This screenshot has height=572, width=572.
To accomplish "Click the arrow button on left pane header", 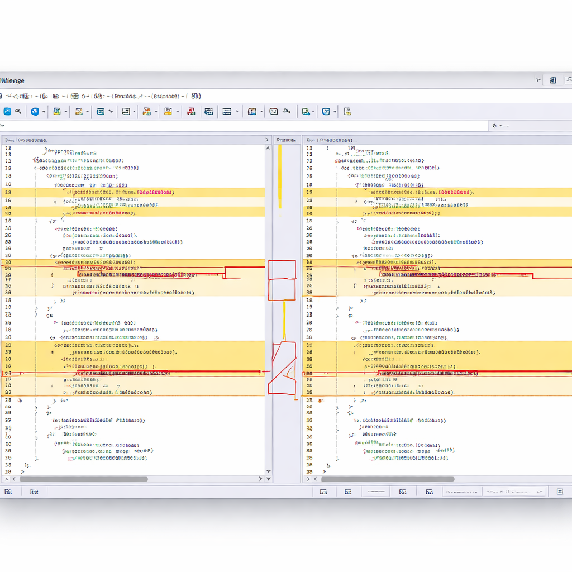I will pyautogui.click(x=266, y=140).
